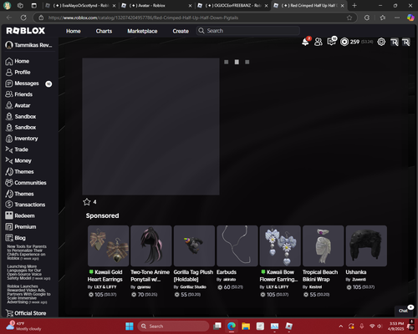This screenshot has height=334, width=418.
Task: Open the Robux balance icon
Action: click(x=344, y=42)
